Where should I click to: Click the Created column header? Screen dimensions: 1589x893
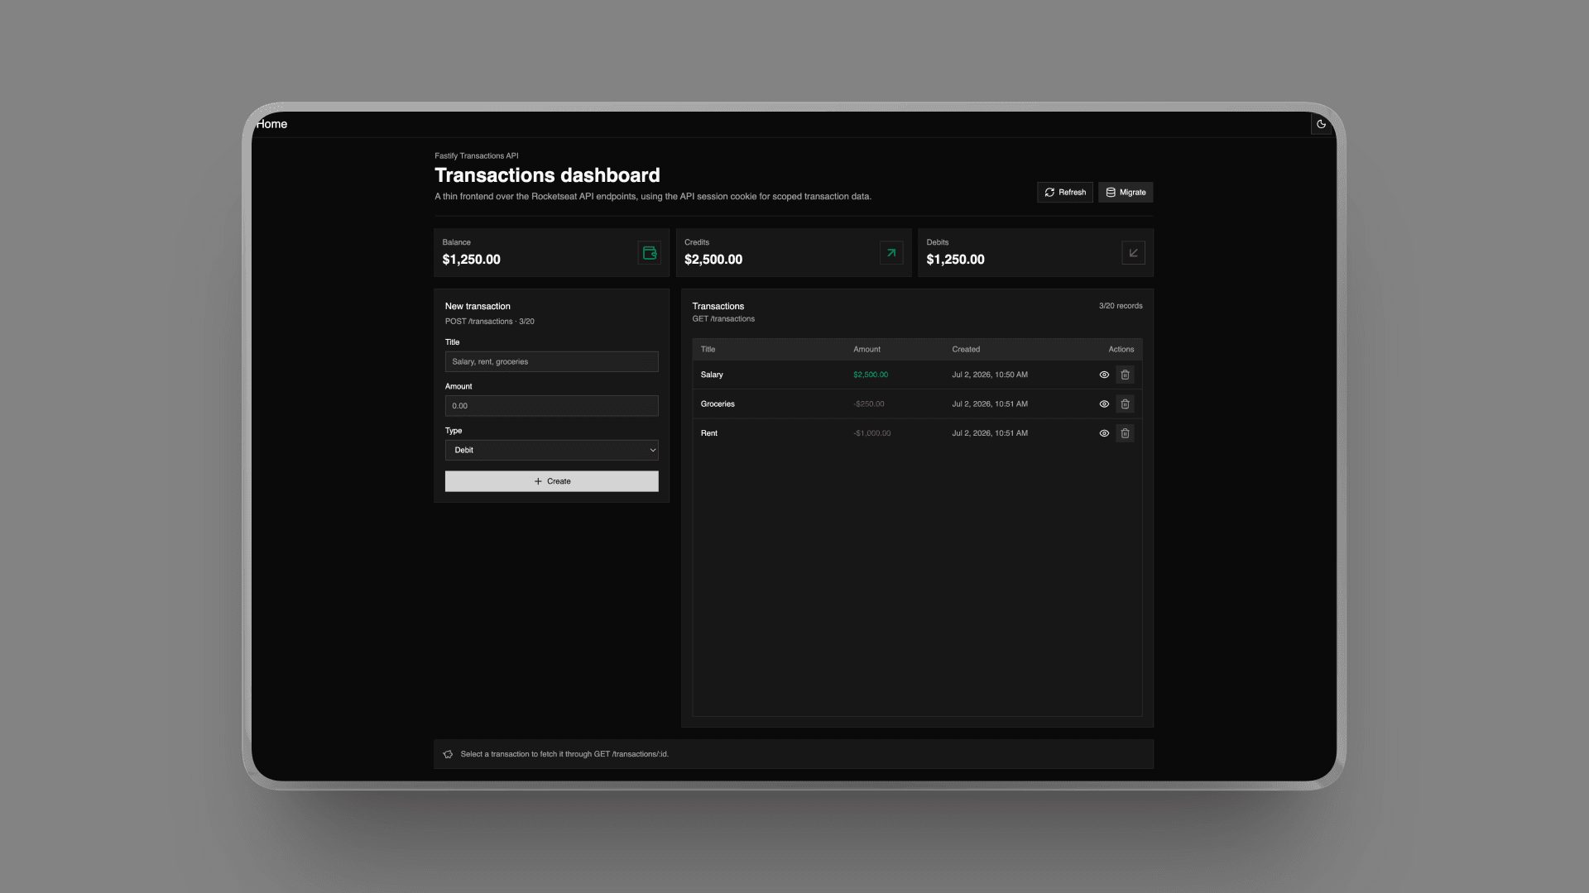pos(966,349)
